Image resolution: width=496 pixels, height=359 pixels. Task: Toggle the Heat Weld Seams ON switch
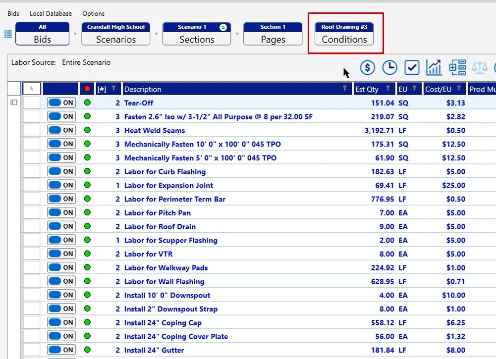click(x=61, y=130)
